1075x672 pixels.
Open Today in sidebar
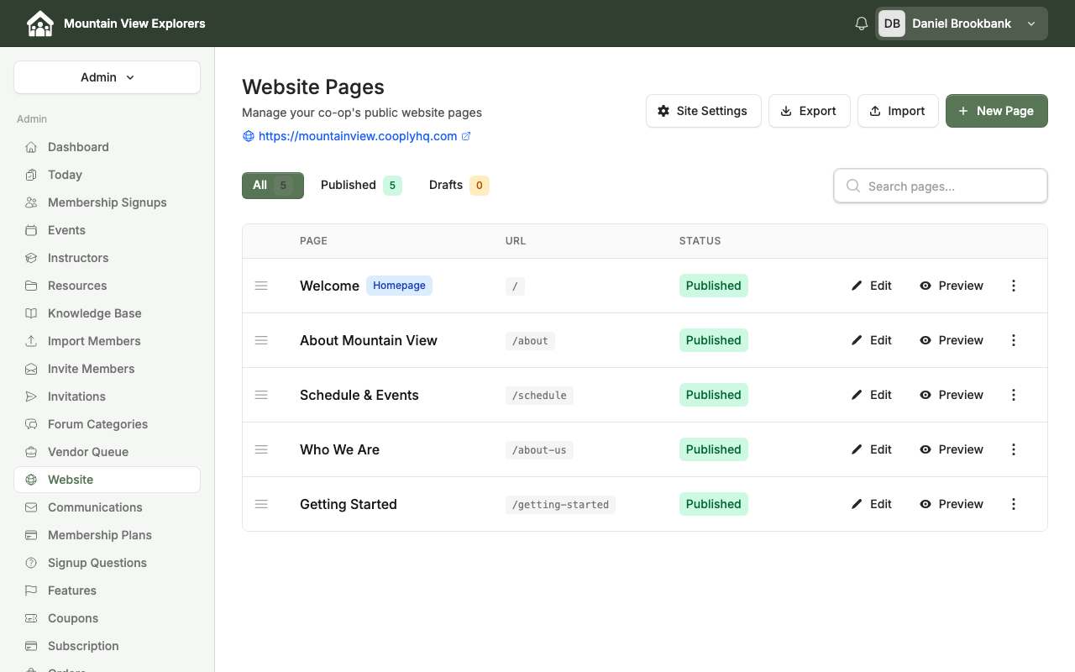click(107, 175)
